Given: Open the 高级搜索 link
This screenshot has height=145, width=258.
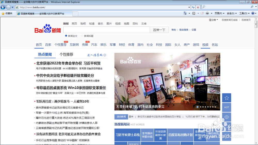Looking at the screenshot, I should tap(184, 30).
